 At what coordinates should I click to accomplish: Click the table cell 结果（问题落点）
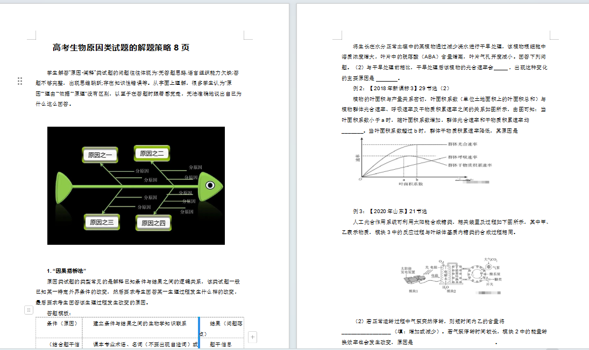(221, 329)
